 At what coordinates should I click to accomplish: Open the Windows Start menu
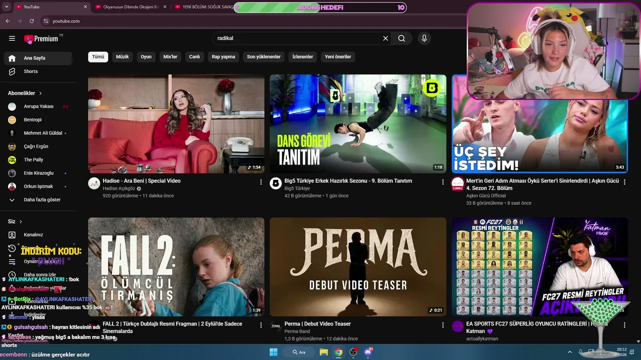tap(273, 352)
